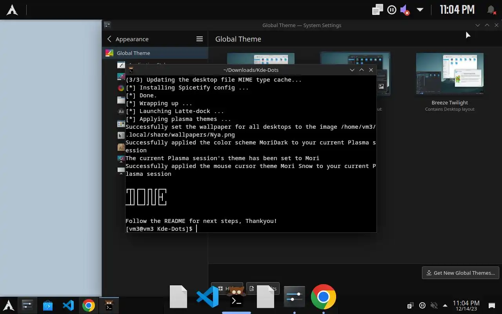Click the Help button in System Settings

(x=227, y=288)
